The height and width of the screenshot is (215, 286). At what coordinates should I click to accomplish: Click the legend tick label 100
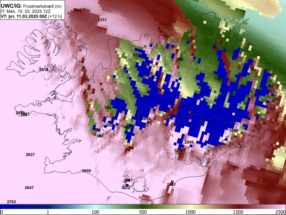pos(95,212)
